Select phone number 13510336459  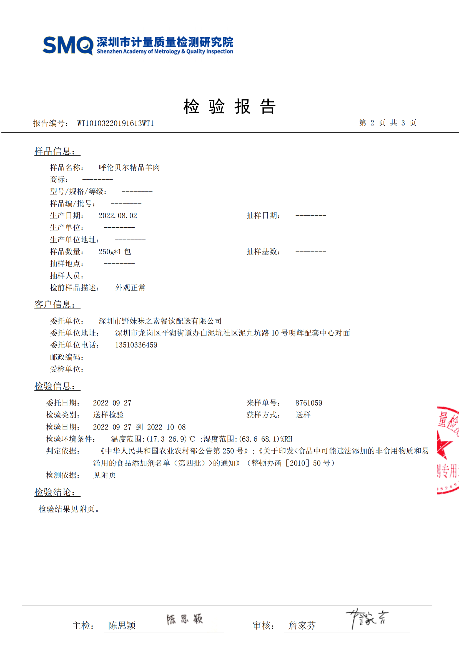tap(136, 345)
